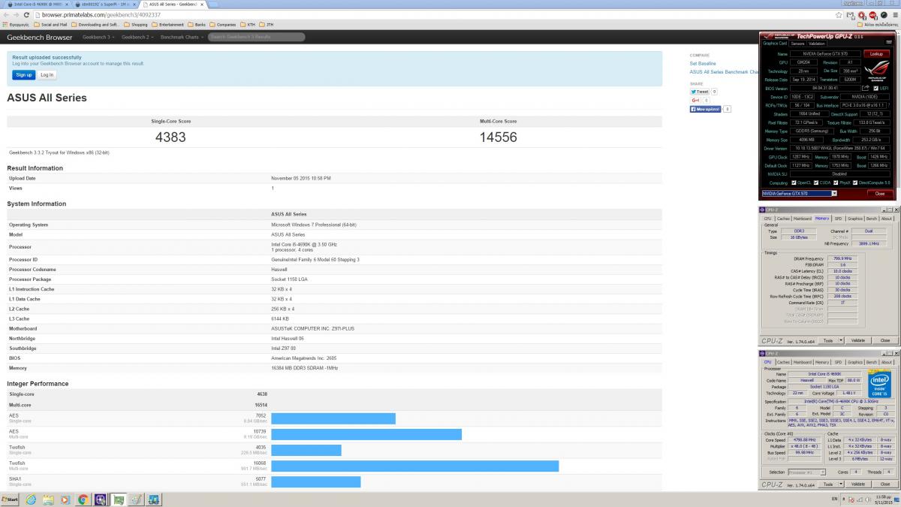This screenshot has height=507, width=901.
Task: Open the KTH bookmark folder
Action: pos(248,25)
